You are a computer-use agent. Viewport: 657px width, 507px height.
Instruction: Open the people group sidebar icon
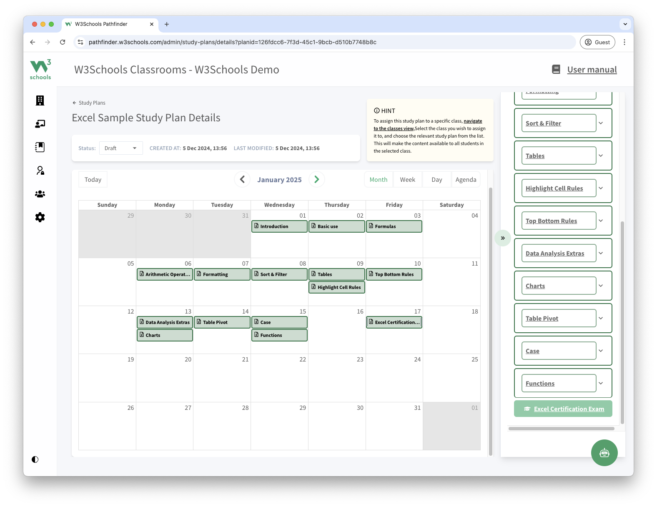(x=40, y=194)
